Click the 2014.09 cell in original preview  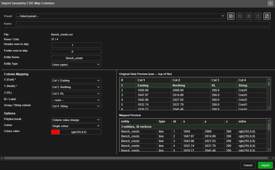(x=190, y=95)
